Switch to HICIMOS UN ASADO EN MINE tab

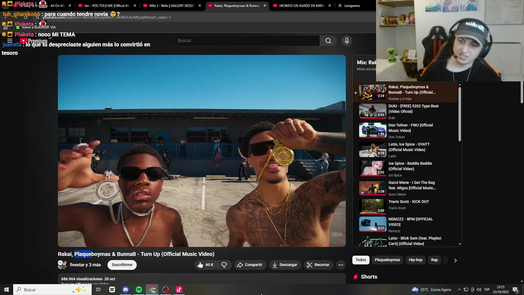point(303,6)
